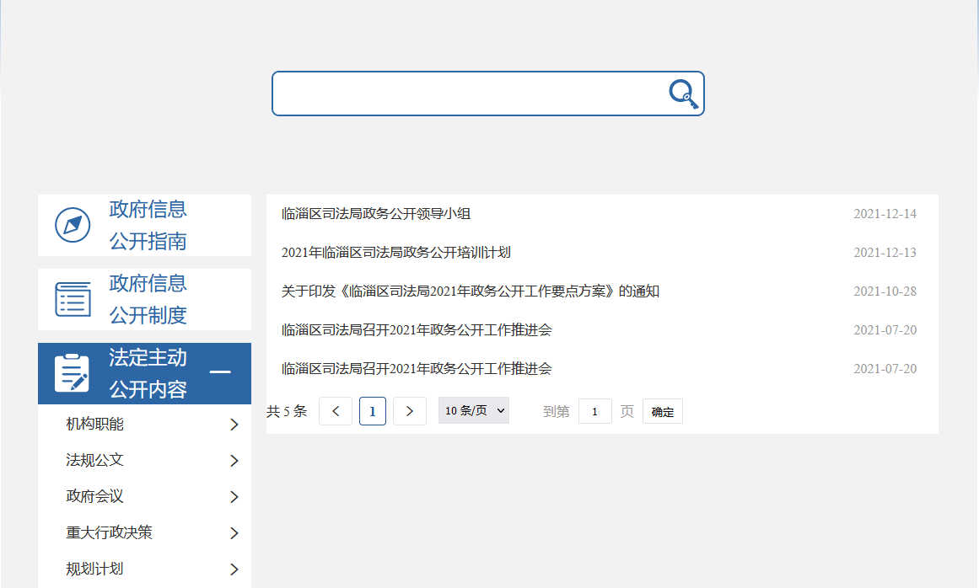Viewport: 979px width, 588px height.
Task: Open 2021年临淄区司法局政务公开培训计划 article
Action: point(395,253)
